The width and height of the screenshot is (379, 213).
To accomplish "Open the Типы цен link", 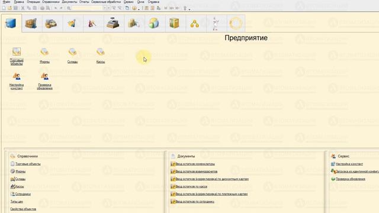I will click(x=17, y=201).
